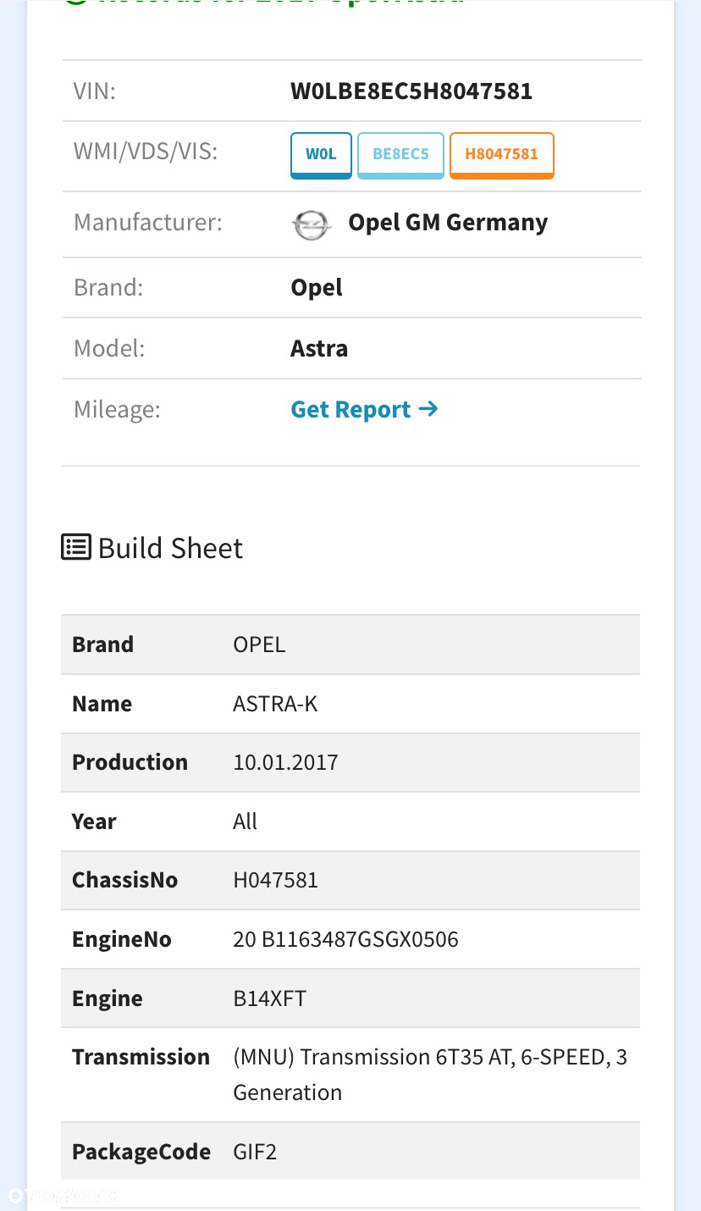The width and height of the screenshot is (701, 1211).
Task: Click the engine number 20 B1163487GSGX0506
Action: [345, 939]
